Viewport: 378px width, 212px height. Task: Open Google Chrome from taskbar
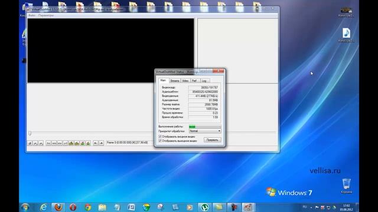[x=88, y=207]
